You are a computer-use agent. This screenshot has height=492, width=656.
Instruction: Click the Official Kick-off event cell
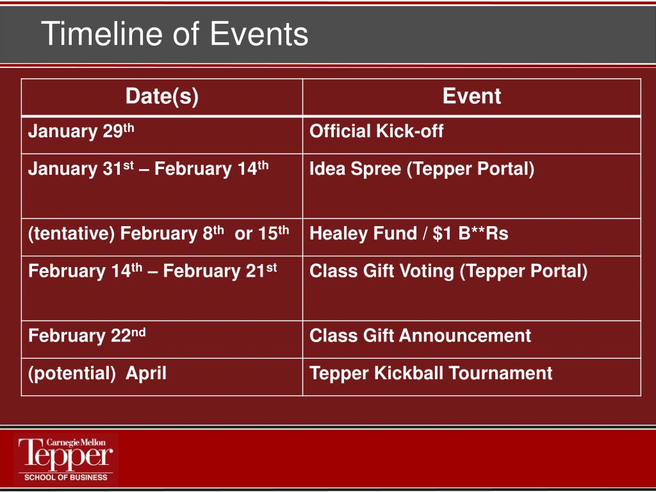coord(471,135)
